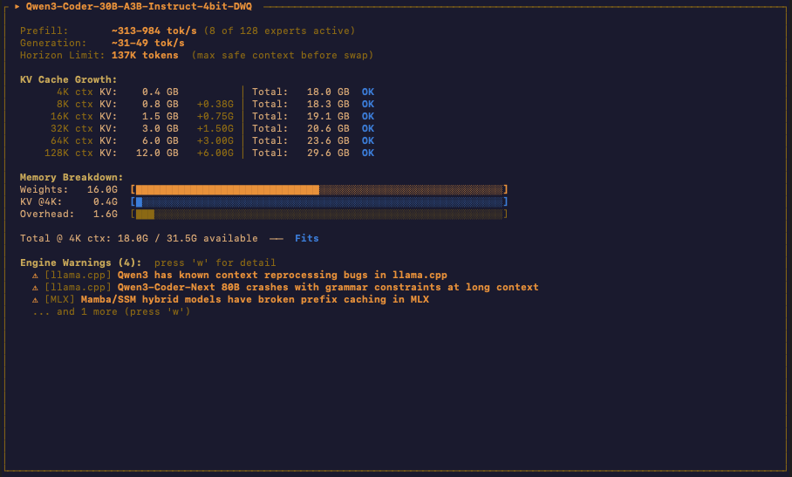The image size is (792, 477).
Task: Click the warning icon for Mamba/SSM hybrid models
Action: click(36, 299)
